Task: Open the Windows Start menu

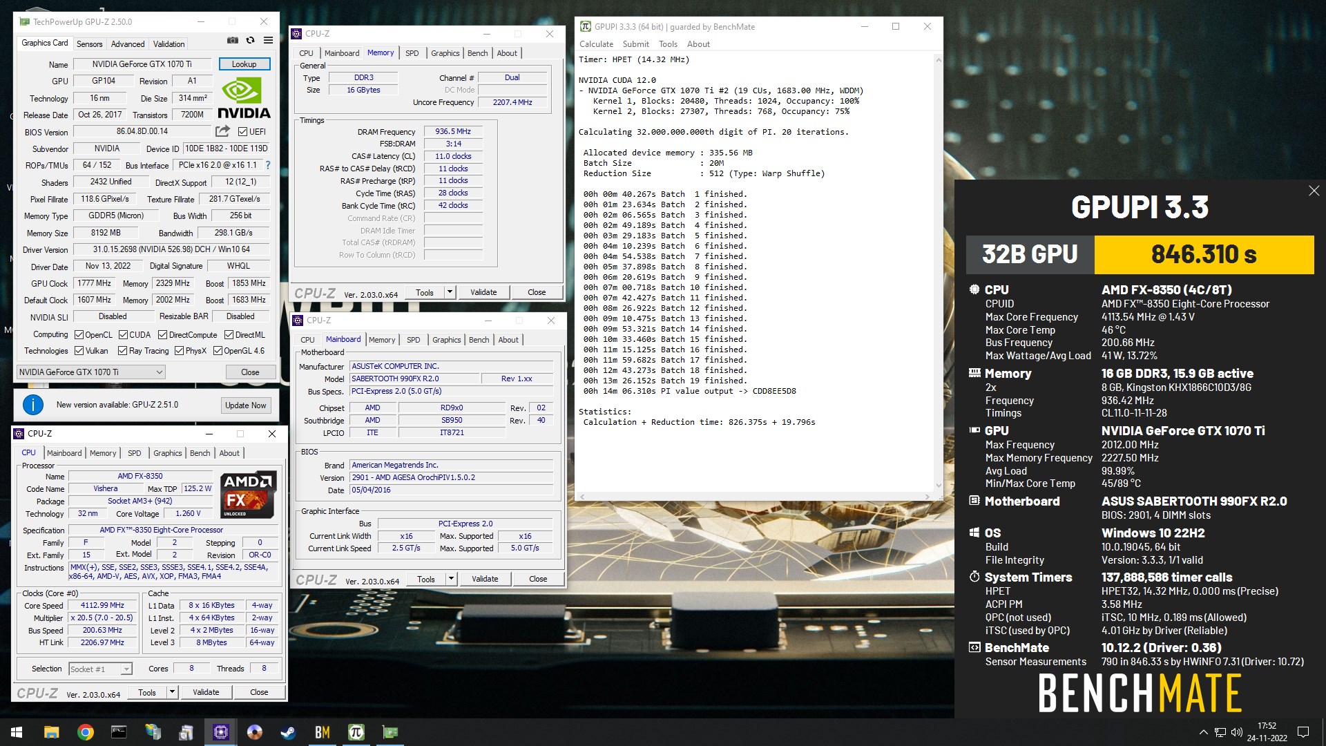Action: click(x=17, y=732)
